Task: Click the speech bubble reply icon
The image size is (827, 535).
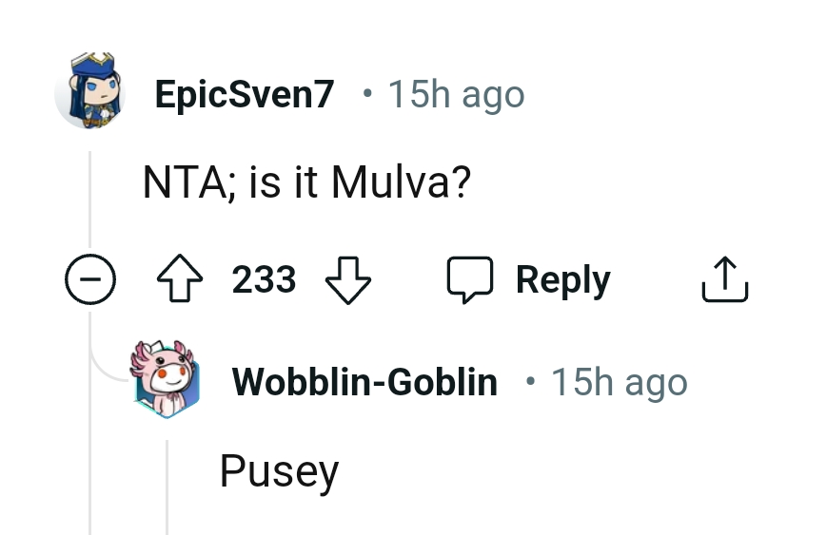Action: pos(470,281)
